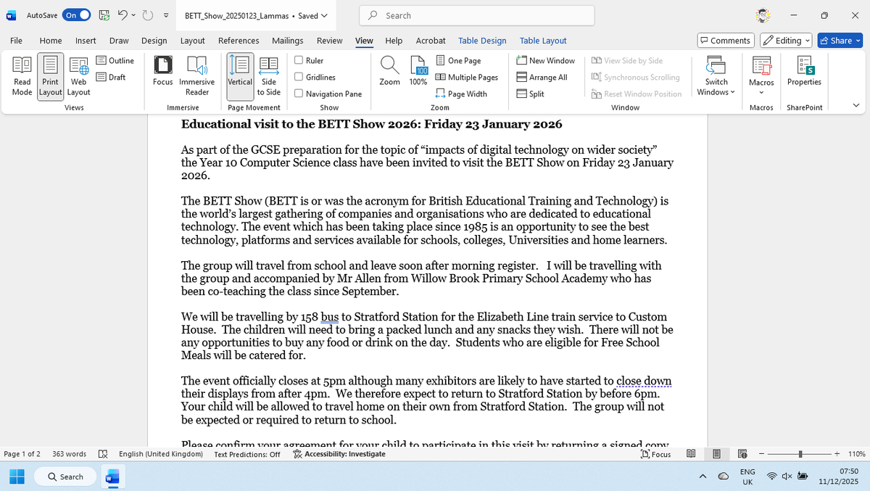Viewport: 870px width, 491px height.
Task: Open a New Window
Action: click(546, 60)
